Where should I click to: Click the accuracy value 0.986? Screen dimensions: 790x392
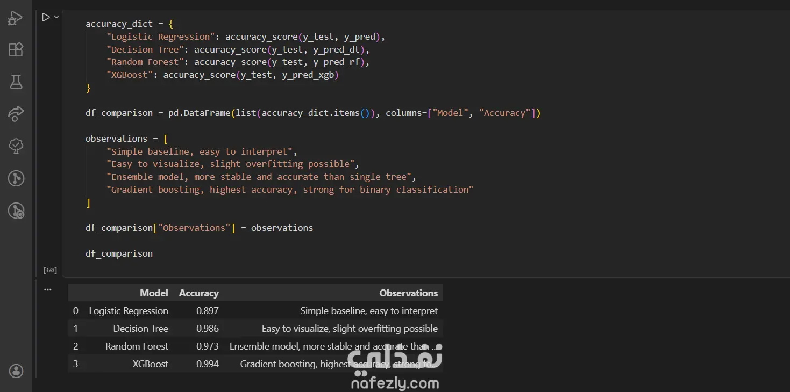(x=208, y=328)
